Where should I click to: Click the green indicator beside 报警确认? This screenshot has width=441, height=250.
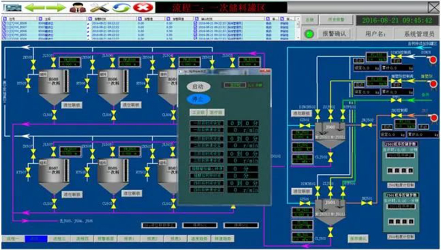pyautogui.click(x=309, y=34)
